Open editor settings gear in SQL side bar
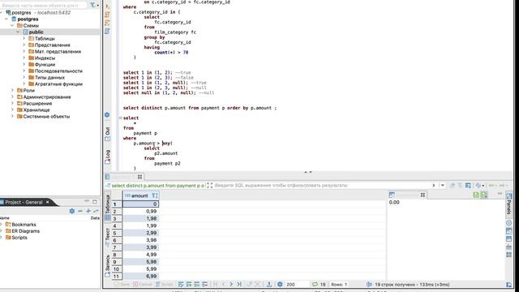Image resolution: width=519 pixels, height=292 pixels. click(x=107, y=115)
